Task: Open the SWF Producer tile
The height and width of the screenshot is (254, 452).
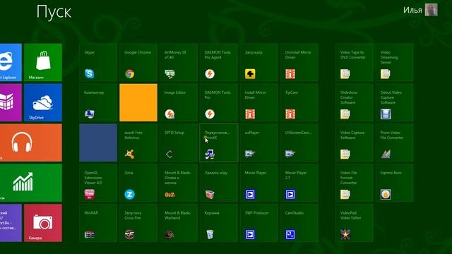Action: [259, 223]
